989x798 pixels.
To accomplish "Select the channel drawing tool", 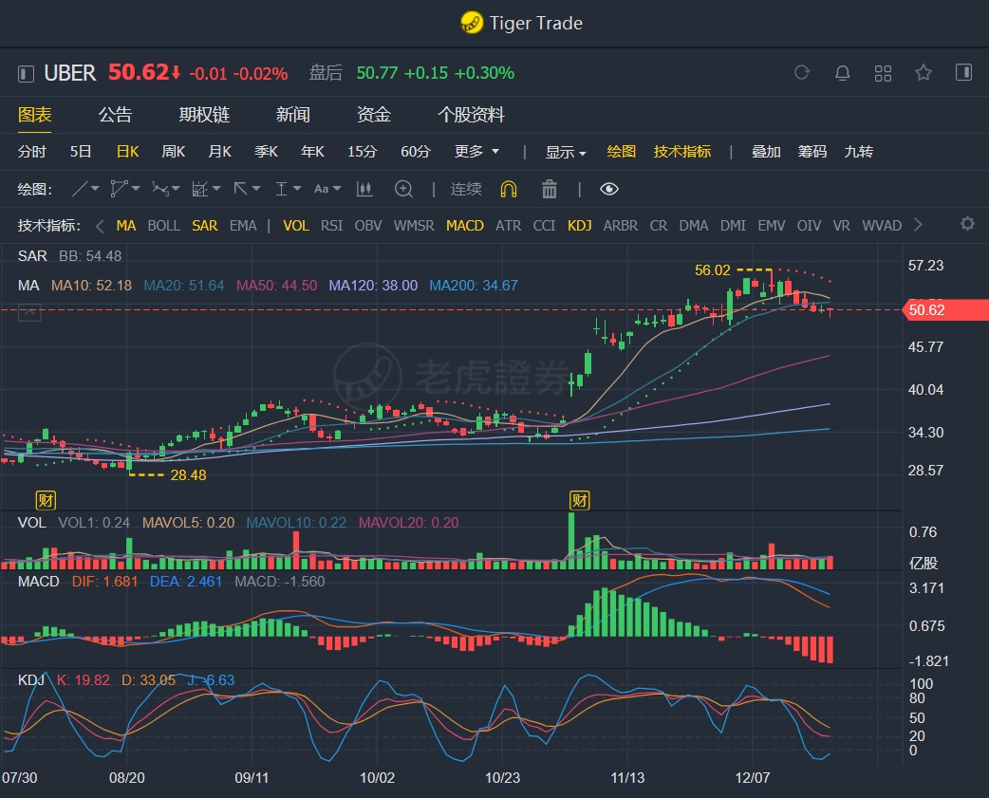I will point(119,189).
